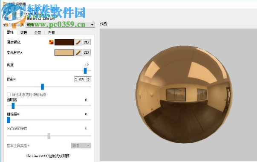The image size is (257, 162).
Task: Open the 光框 tab
Action: pos(51,32)
